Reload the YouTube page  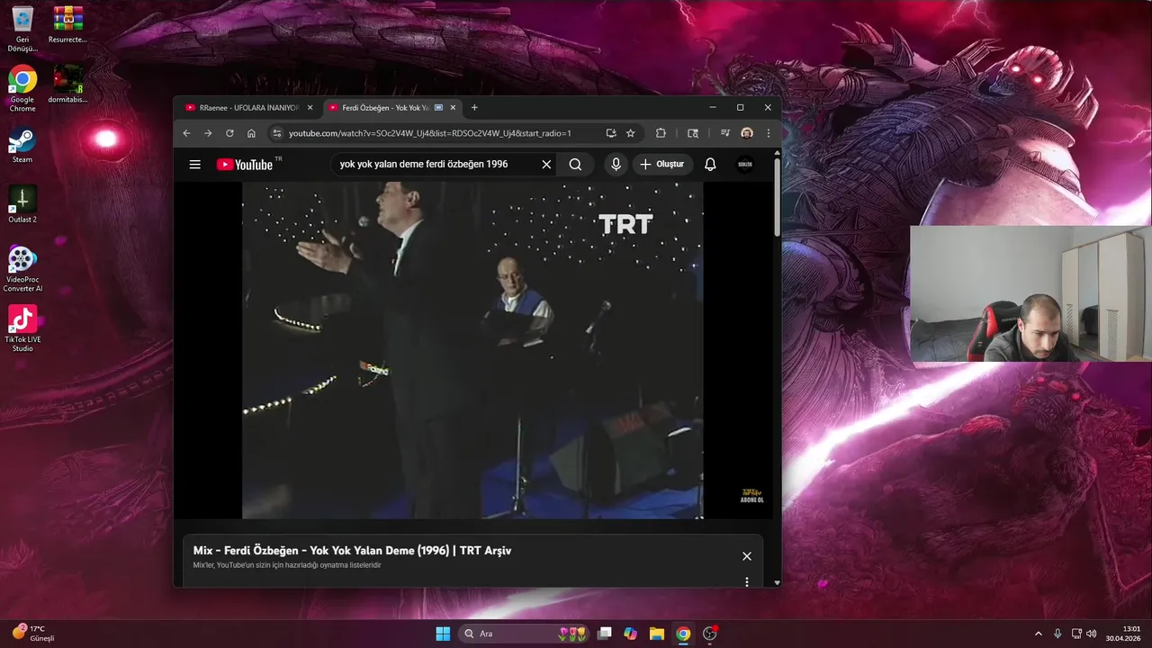(x=229, y=133)
